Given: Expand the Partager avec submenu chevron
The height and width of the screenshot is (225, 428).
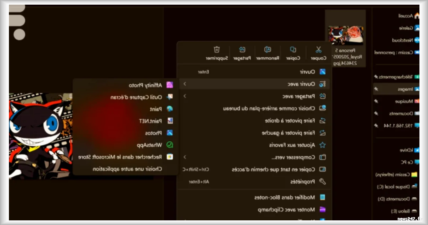Looking at the screenshot, I should (x=185, y=96).
